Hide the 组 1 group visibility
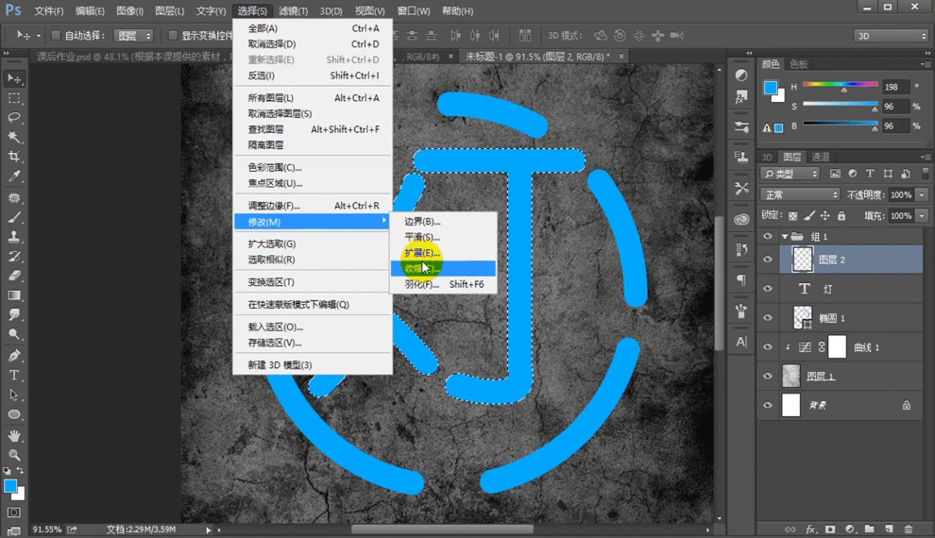Image resolution: width=935 pixels, height=538 pixels. 768,237
